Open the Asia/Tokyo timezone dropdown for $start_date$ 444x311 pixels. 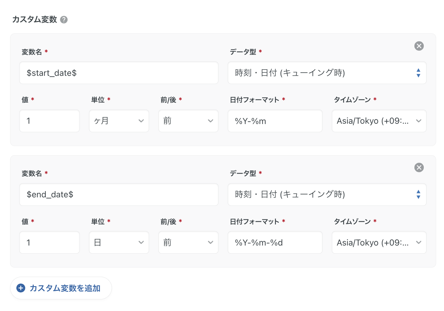(x=379, y=121)
